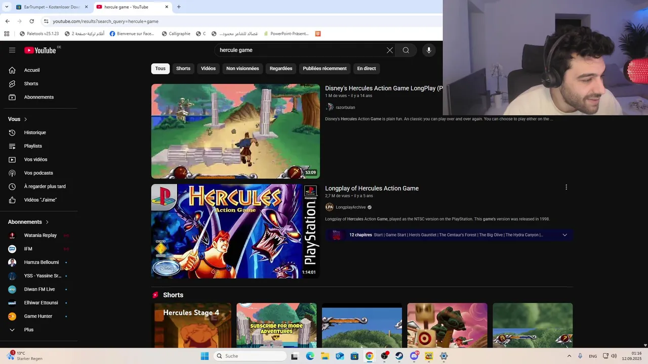Close the hercule game YouTube tab
The image size is (648, 364).
click(167, 7)
